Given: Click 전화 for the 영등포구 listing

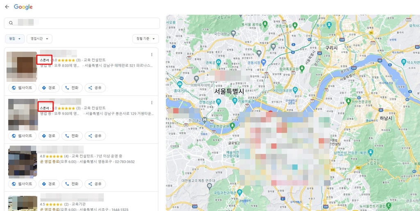Looking at the screenshot, I should coord(72,184).
